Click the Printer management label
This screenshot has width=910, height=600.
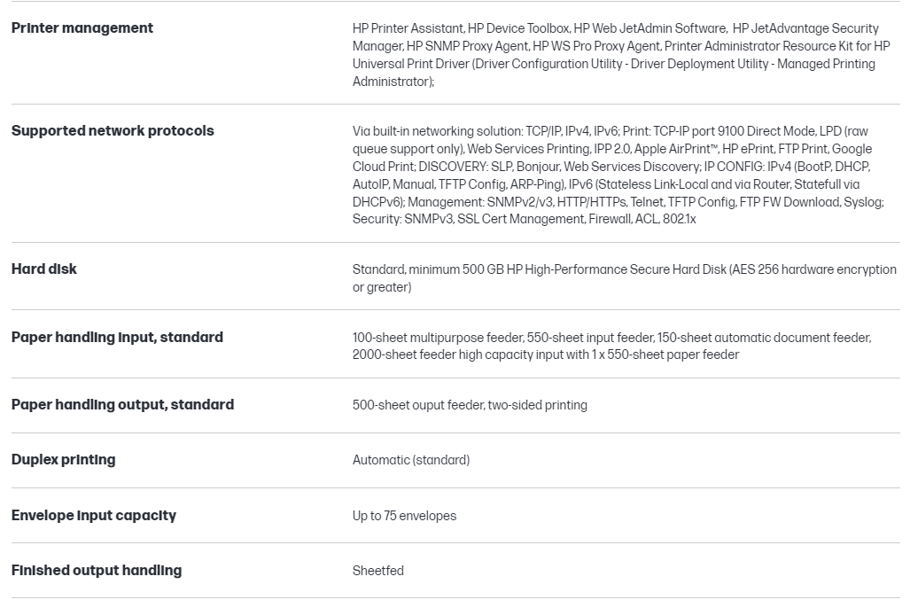point(82,28)
